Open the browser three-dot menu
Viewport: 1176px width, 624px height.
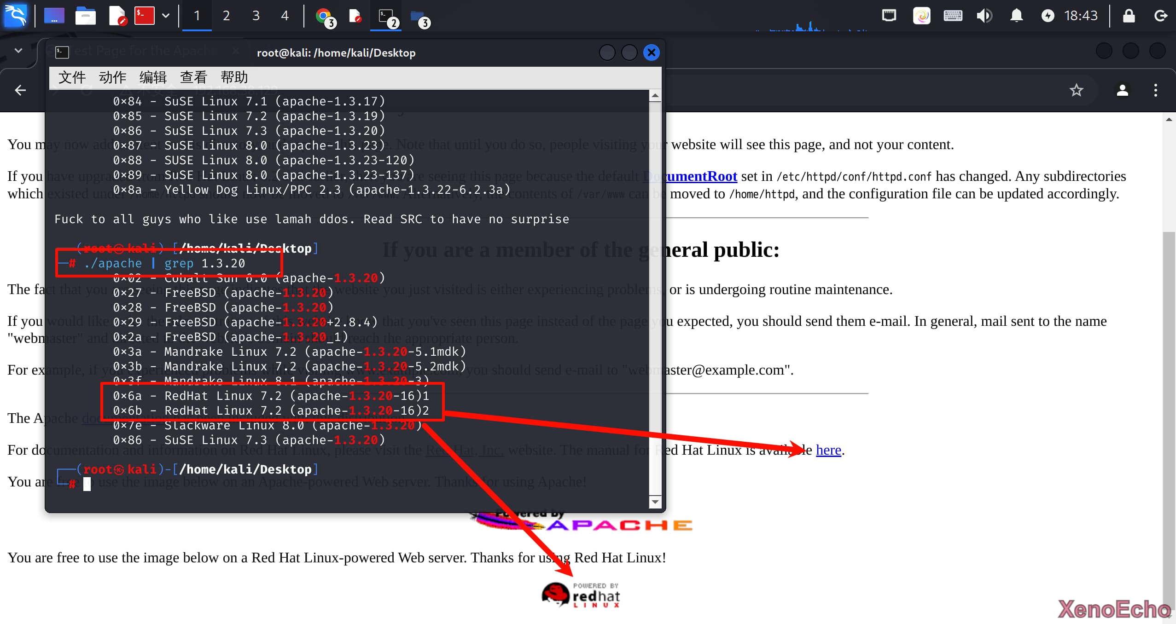pyautogui.click(x=1155, y=90)
